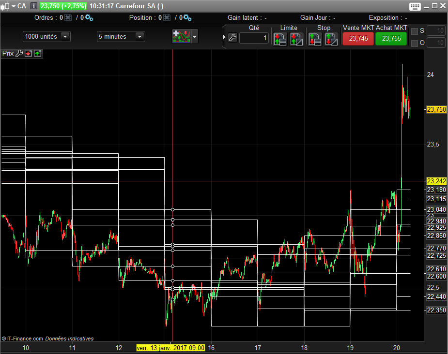
Task: Click the Qté quantity input field
Action: coord(254,38)
